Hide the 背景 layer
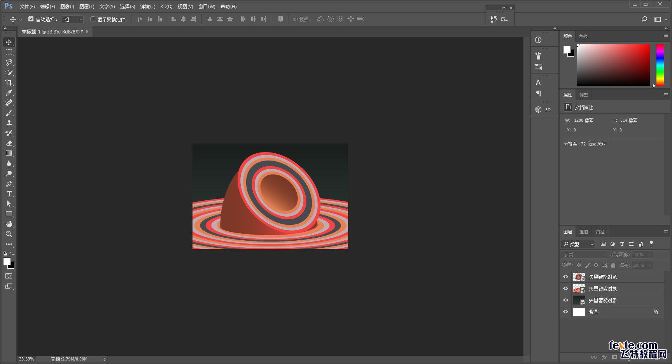Viewport: 672px width, 364px height. [x=566, y=312]
